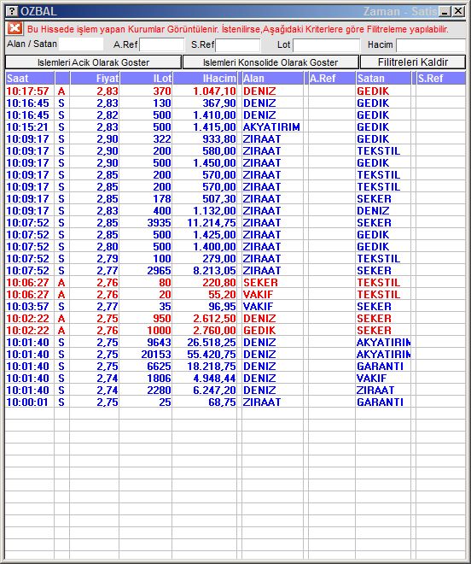Image resolution: width=471 pixels, height=564 pixels.
Task: Click the IHacim column header
Action: (205, 78)
